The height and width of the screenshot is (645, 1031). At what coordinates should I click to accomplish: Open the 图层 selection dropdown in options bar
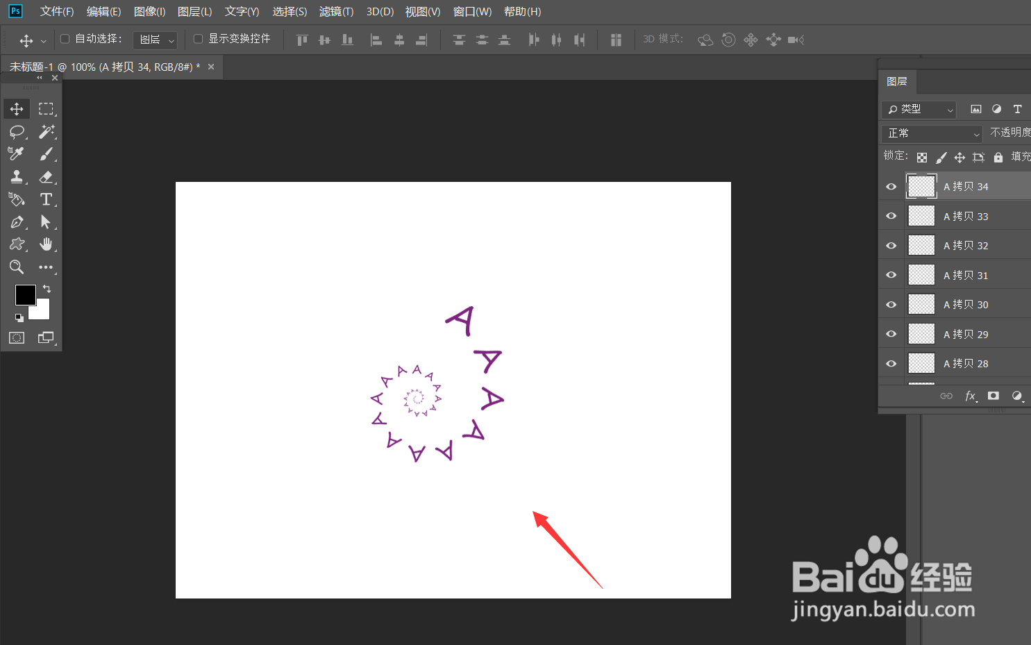tap(154, 39)
